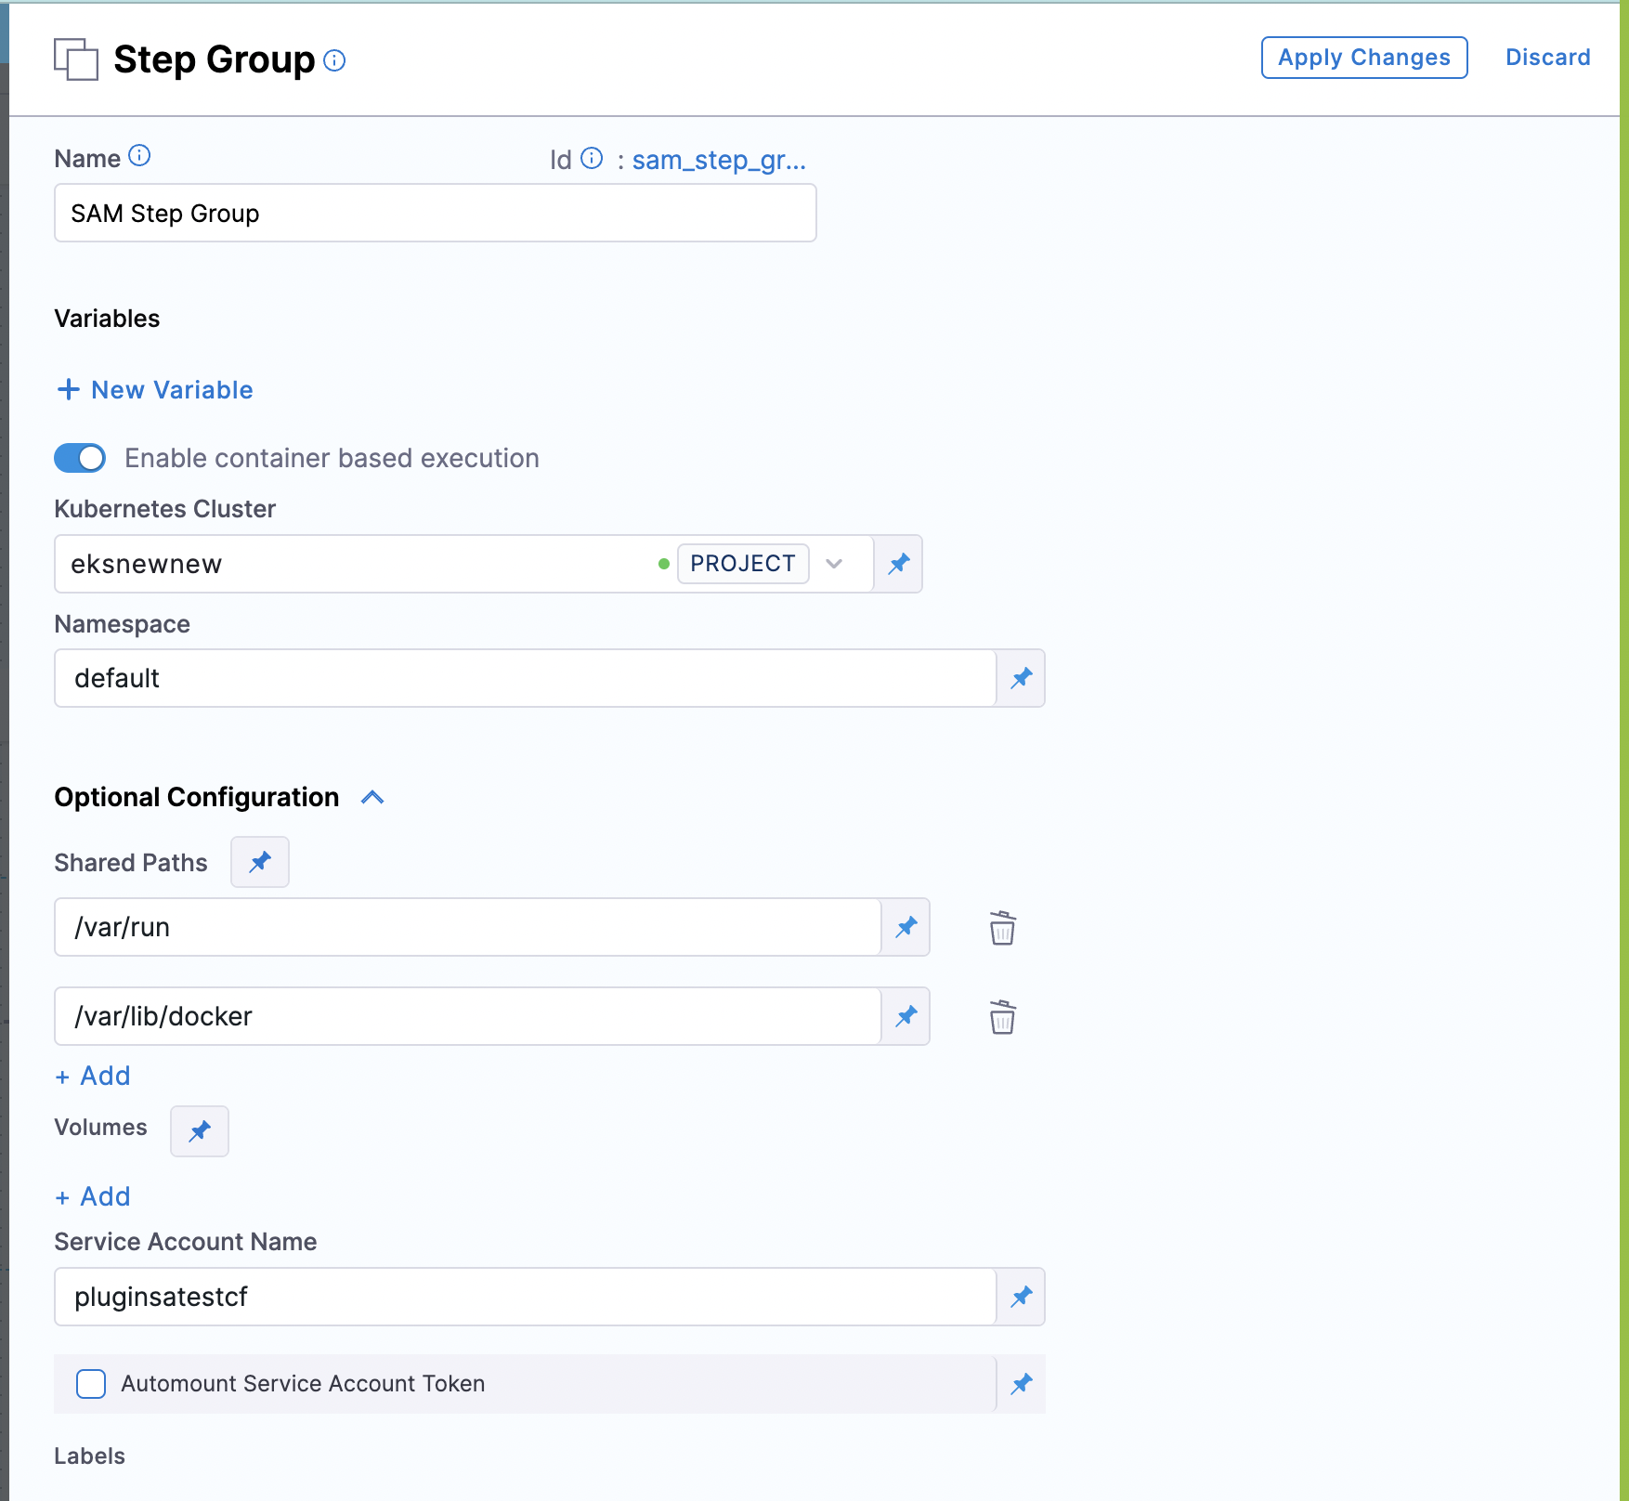
Task: Click the info icon next to Id
Action: coord(591,158)
